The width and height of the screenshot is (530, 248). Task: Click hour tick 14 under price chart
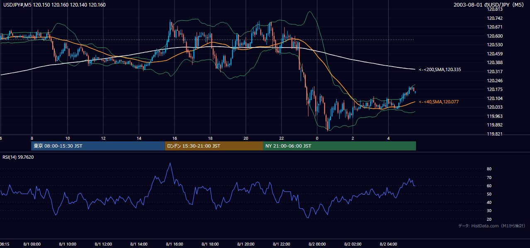[x=139, y=138]
